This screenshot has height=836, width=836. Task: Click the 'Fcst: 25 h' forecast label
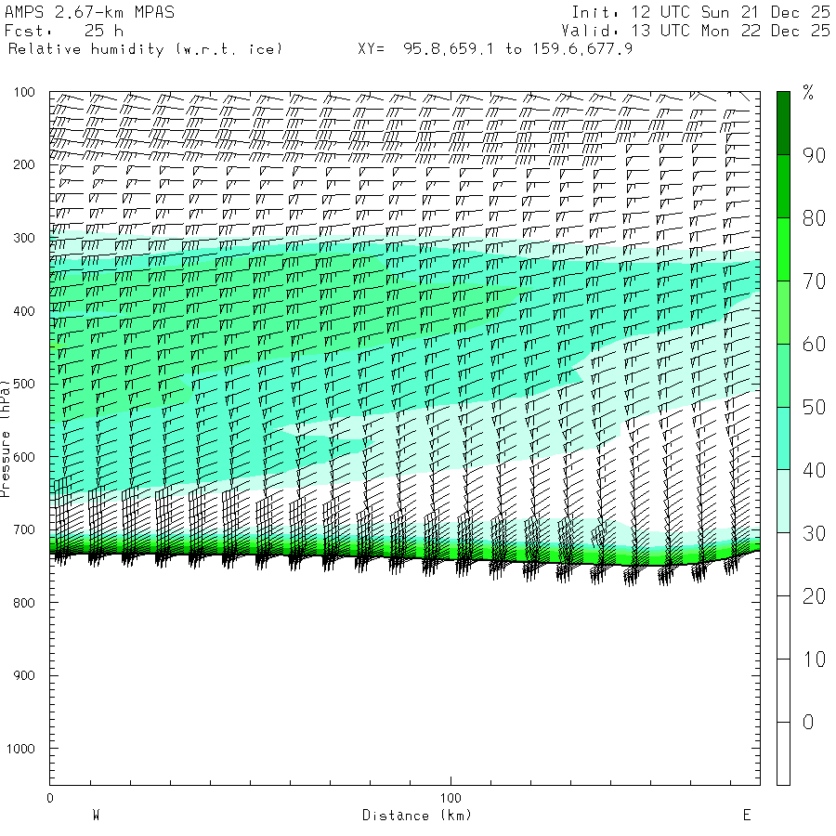point(64,31)
